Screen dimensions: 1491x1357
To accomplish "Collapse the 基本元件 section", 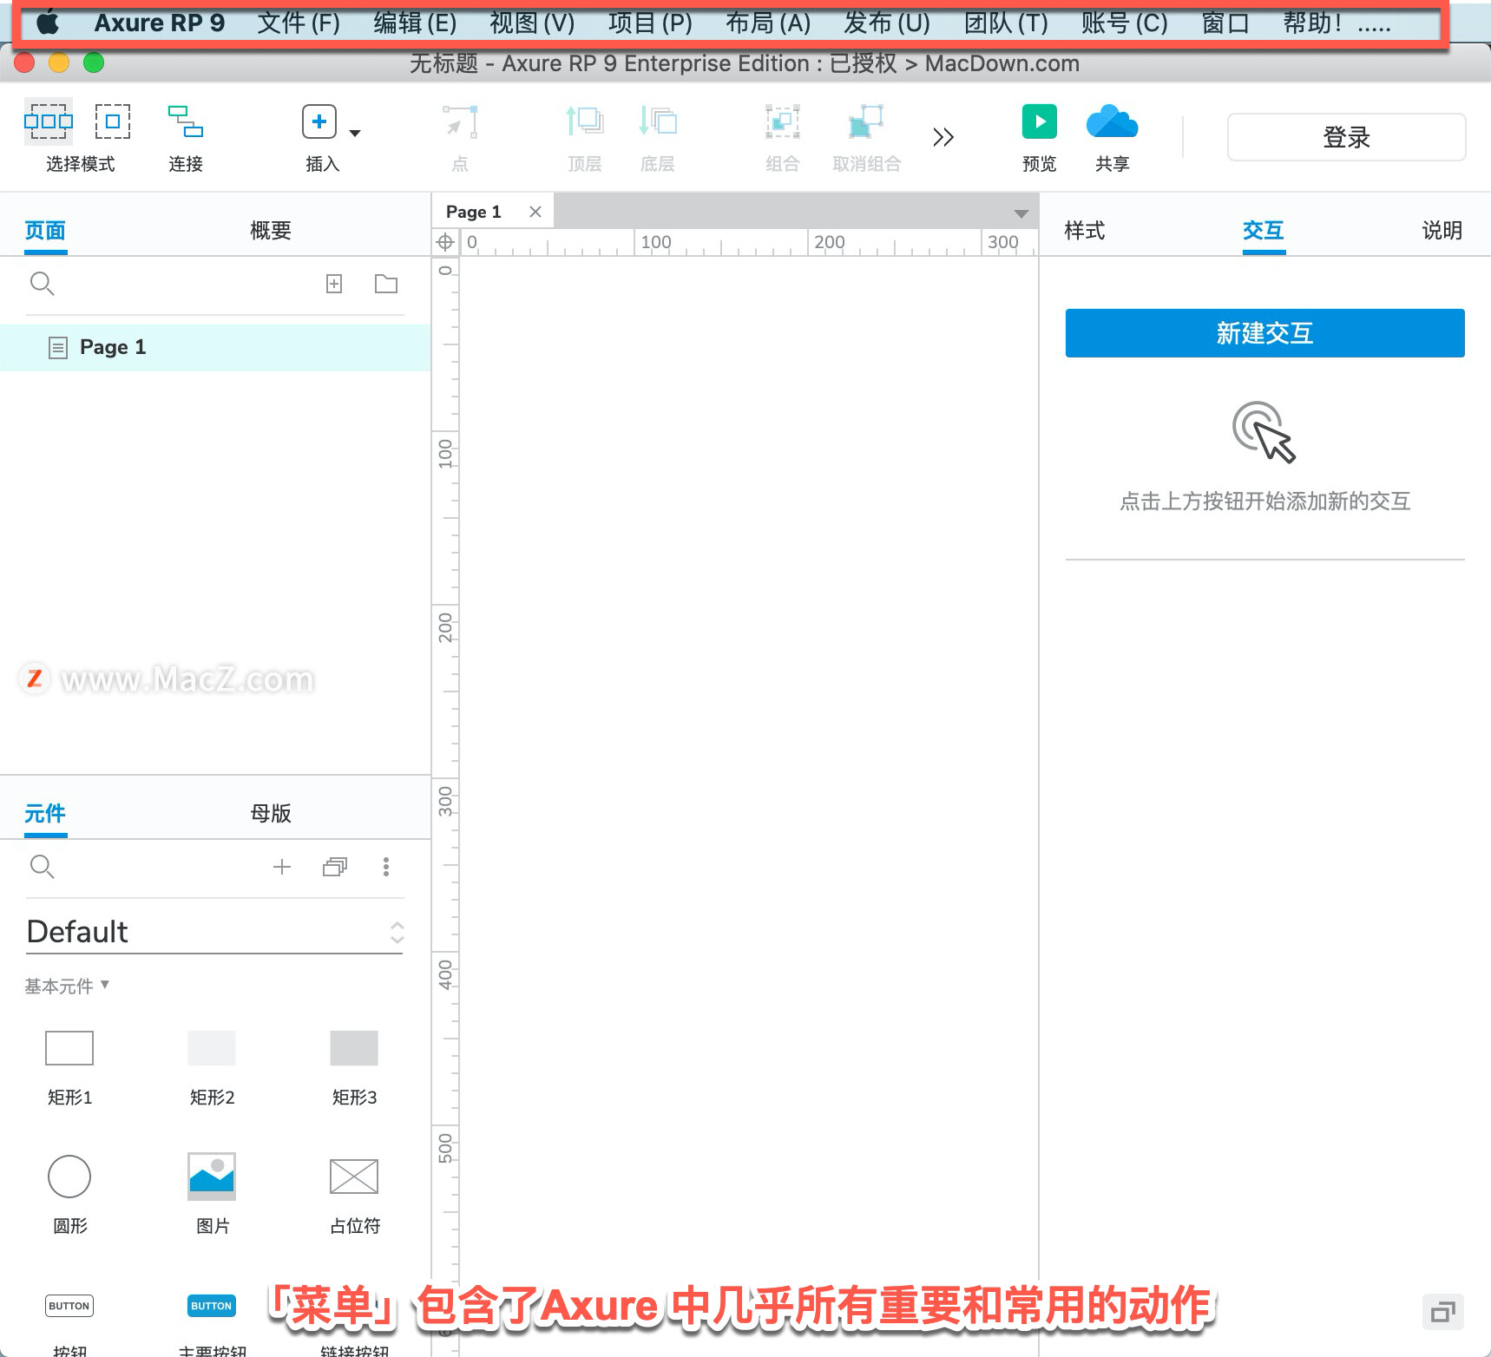I will tap(67, 986).
